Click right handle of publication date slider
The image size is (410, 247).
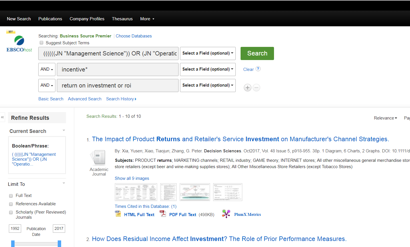[x=59, y=244]
